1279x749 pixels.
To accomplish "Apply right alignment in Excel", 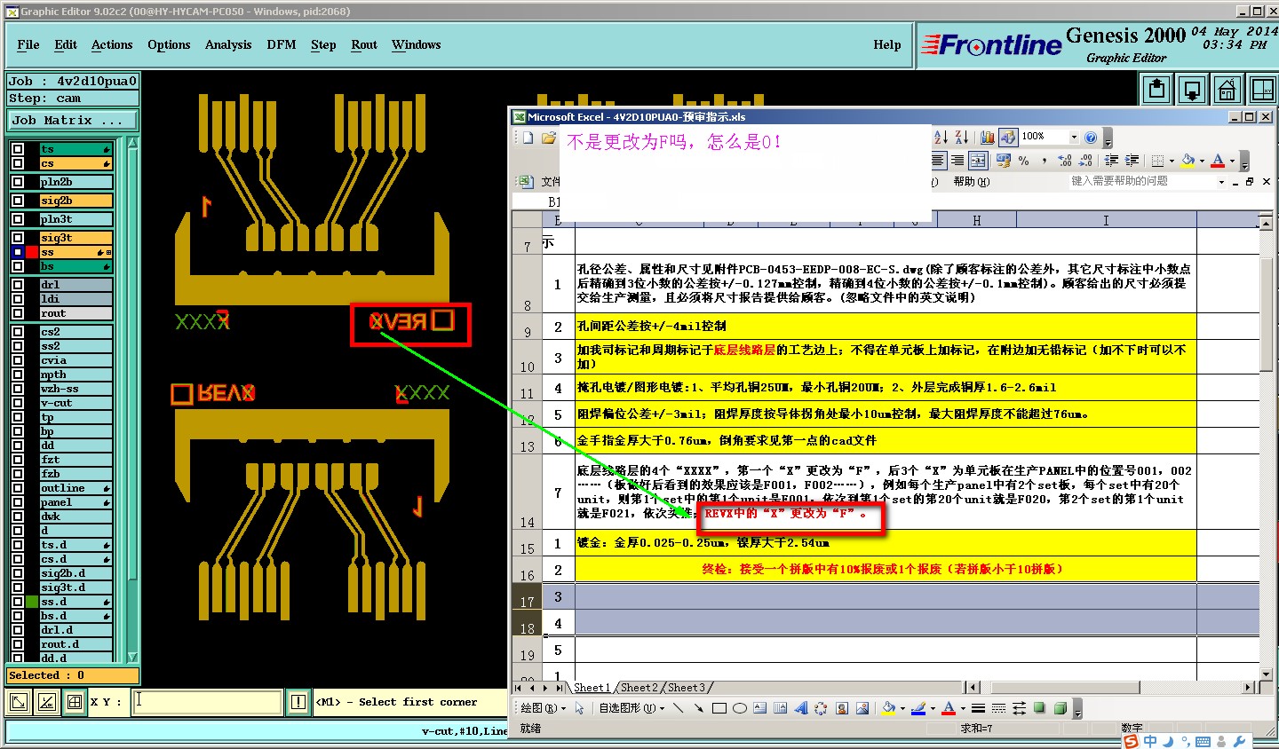I will click(x=957, y=161).
